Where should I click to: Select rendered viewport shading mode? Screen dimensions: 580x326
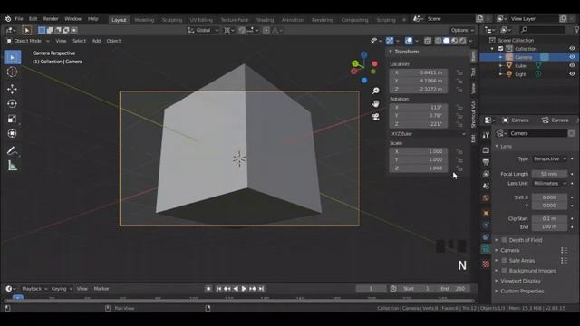463,41
